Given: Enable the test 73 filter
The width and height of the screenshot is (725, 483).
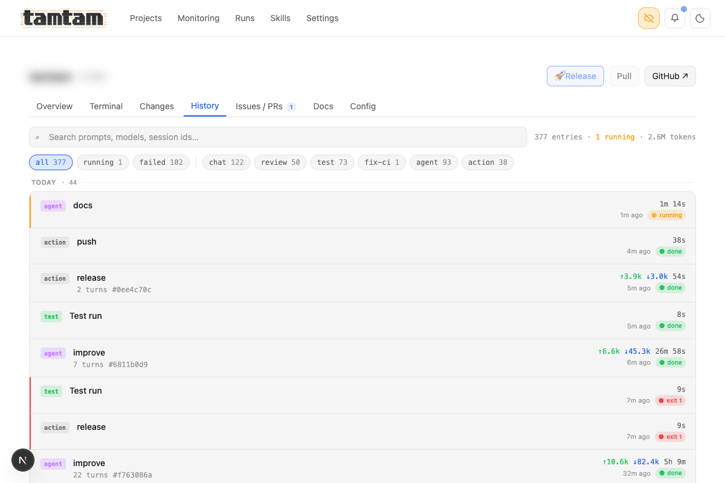Looking at the screenshot, I should (x=332, y=162).
